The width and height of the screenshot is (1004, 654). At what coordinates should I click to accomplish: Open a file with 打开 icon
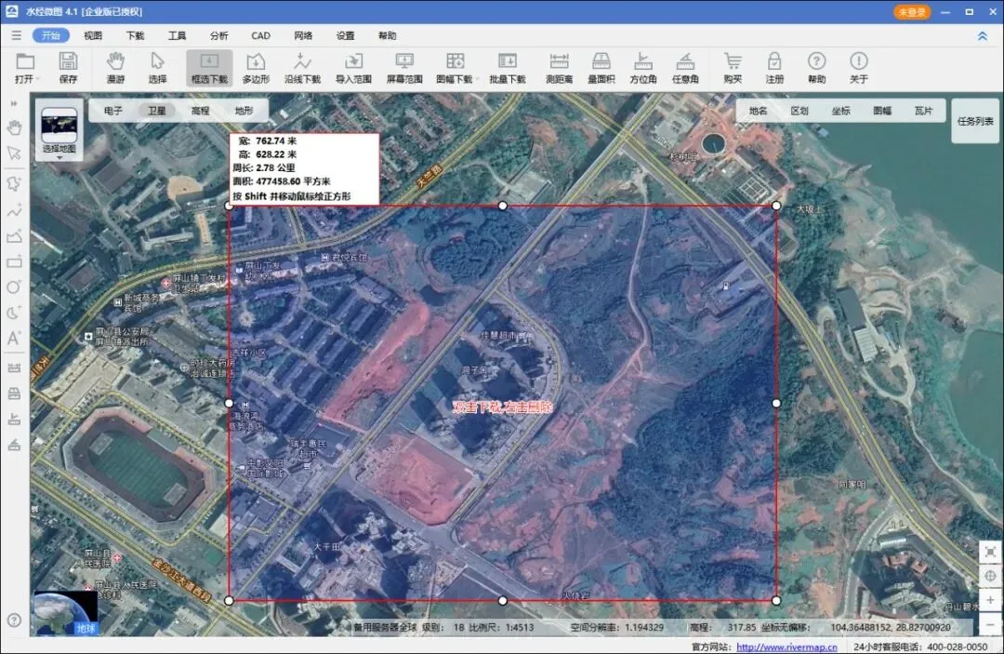coord(25,68)
